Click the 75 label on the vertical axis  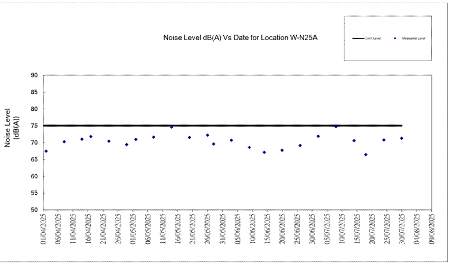34,126
